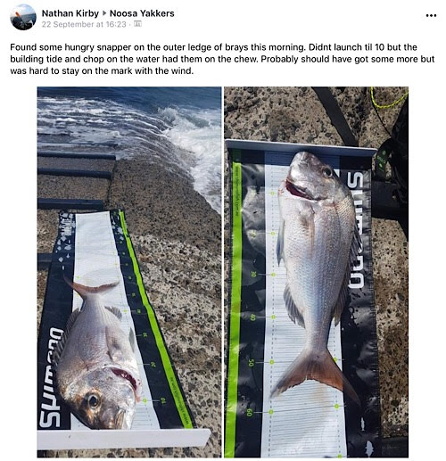Viewport: 446px width, 461px height.
Task: Open the 22 September at 16:23 timestamp
Action: tap(84, 24)
